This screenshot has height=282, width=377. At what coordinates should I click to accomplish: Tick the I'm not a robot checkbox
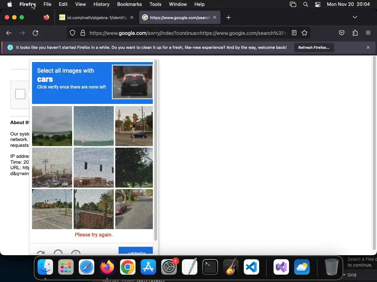[20, 94]
